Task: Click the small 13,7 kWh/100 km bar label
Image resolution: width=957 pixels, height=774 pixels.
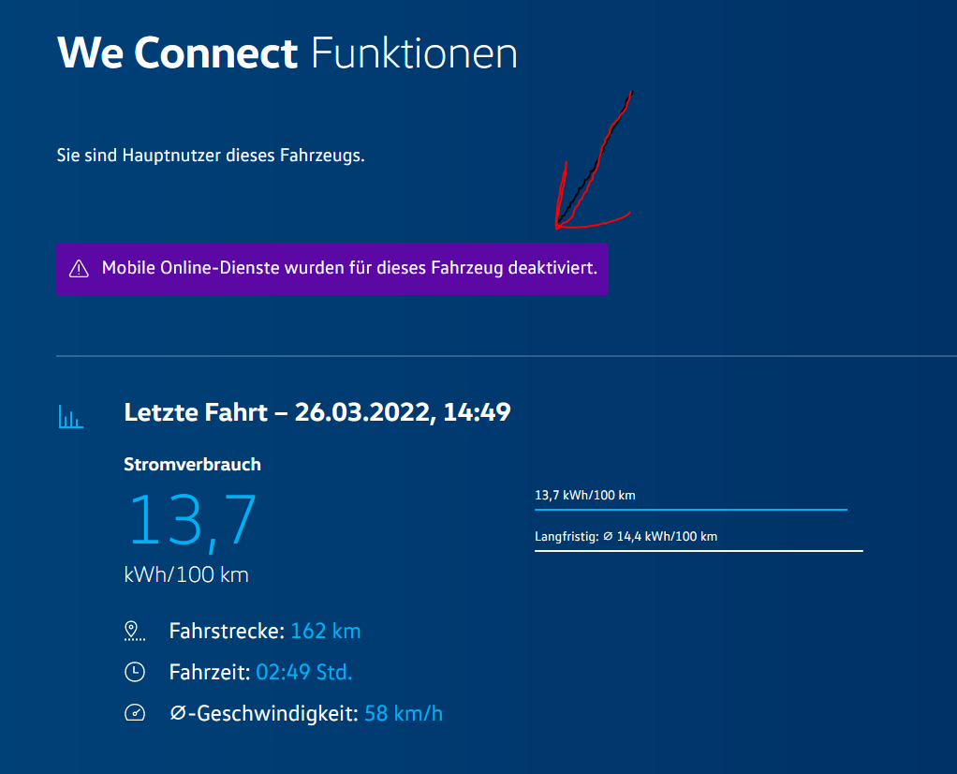Action: pos(584,495)
